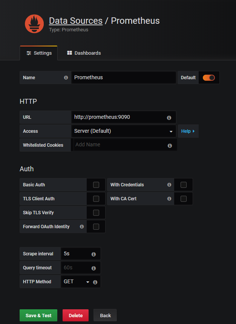This screenshot has height=324, width=236.
Task: Expand the Help section for Access
Action: (x=188, y=131)
